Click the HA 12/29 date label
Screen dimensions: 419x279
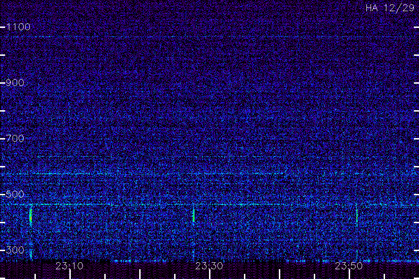(x=390, y=8)
